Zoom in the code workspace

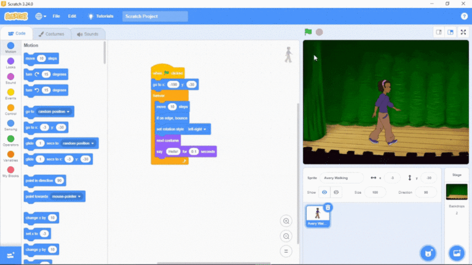click(x=286, y=221)
